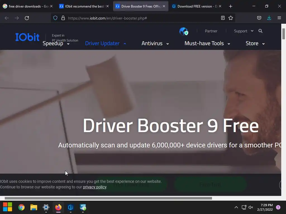Switch to Driver Booster 9 Free tab

point(141,6)
